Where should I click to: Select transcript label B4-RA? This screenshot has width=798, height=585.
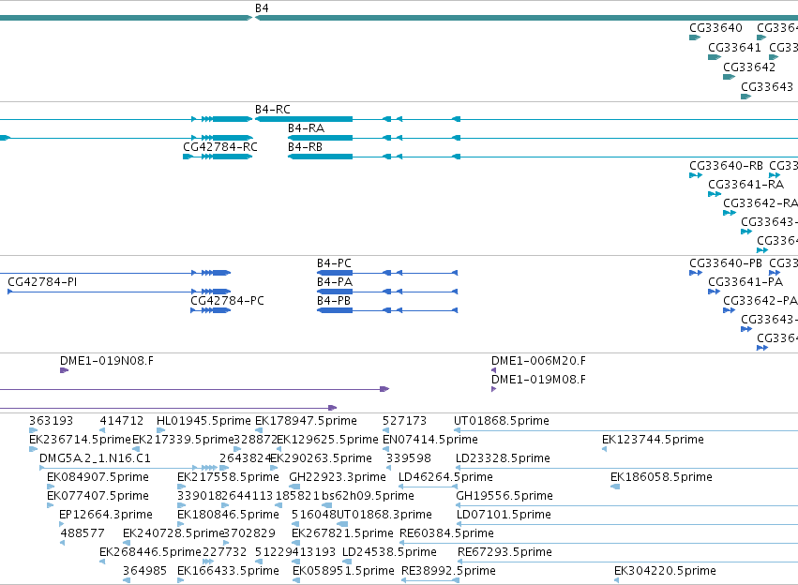click(x=306, y=128)
